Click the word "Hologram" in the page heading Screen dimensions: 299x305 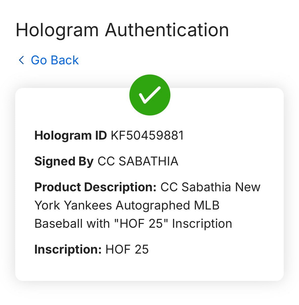[57, 30]
